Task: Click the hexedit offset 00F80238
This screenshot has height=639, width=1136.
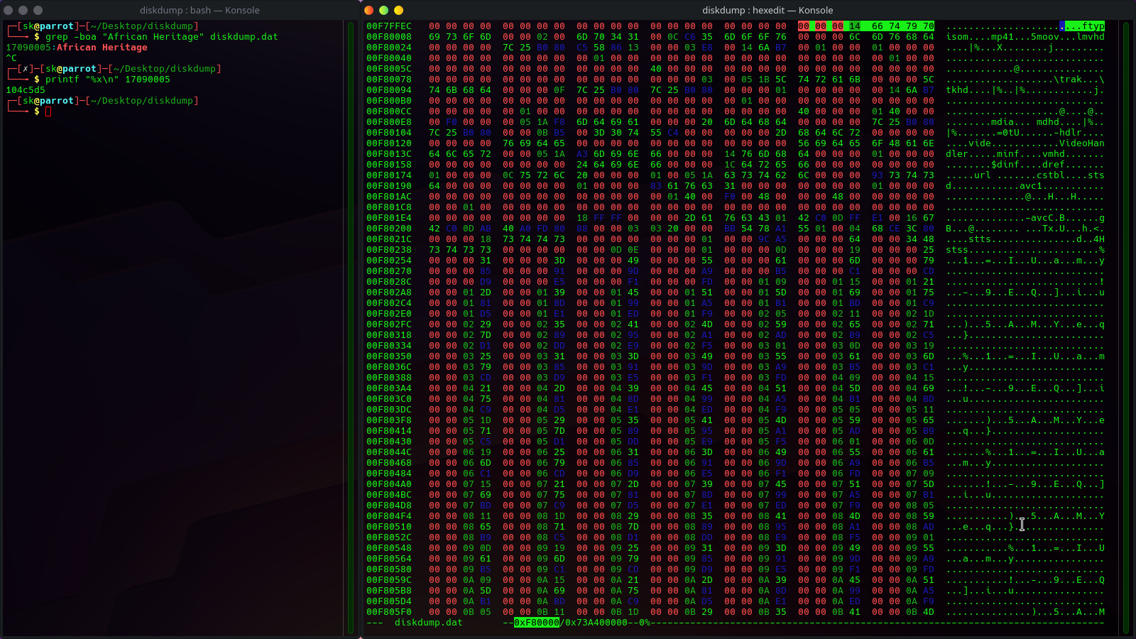Action: 389,250
